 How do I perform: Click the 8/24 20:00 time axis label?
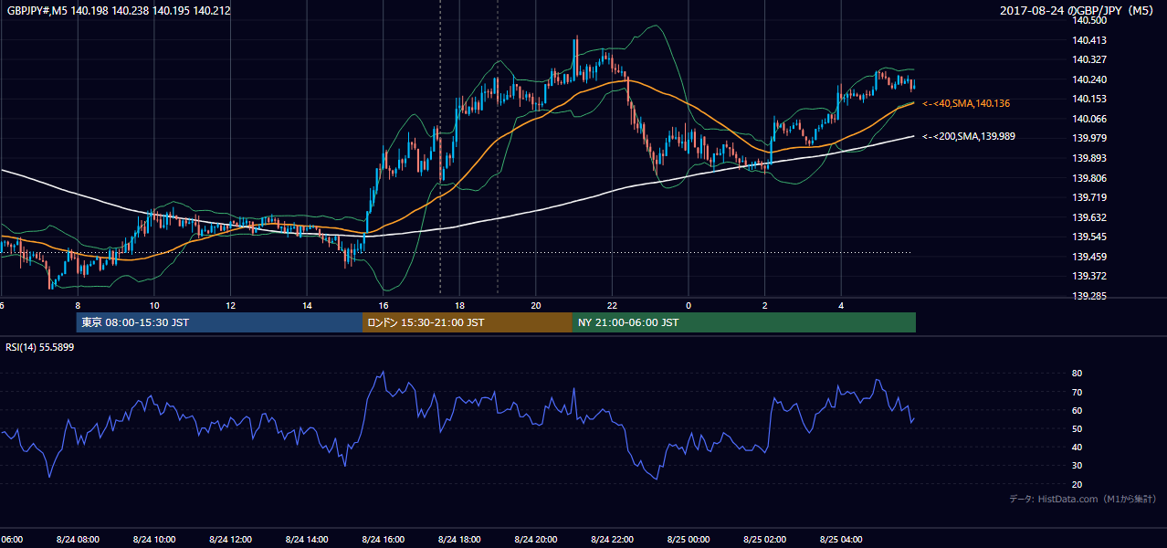click(536, 540)
